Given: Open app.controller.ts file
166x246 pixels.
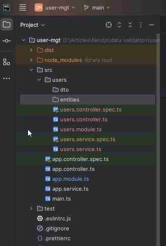Looking at the screenshot, I should point(73,169).
